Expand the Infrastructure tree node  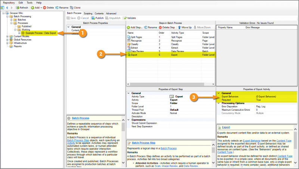[7, 43]
